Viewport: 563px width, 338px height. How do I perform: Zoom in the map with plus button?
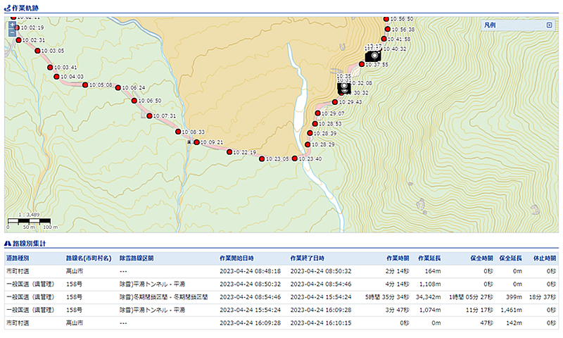coord(12,25)
